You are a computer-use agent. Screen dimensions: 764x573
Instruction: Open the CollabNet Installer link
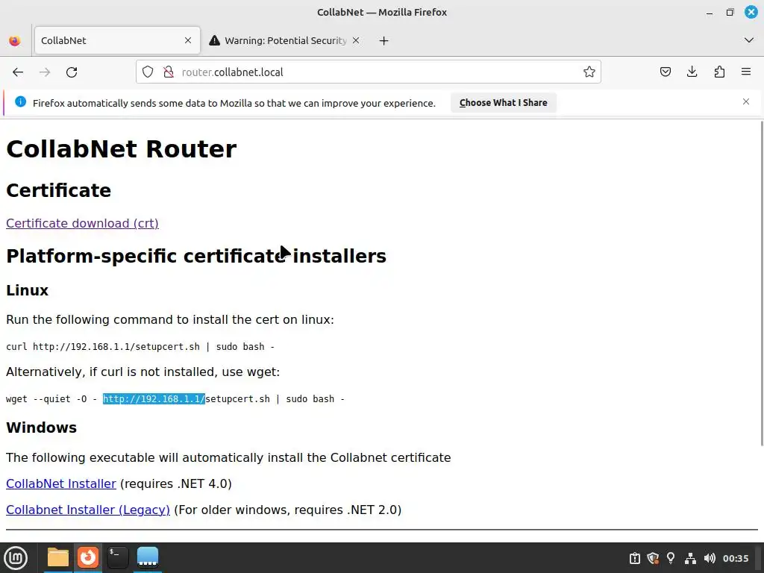tap(61, 483)
